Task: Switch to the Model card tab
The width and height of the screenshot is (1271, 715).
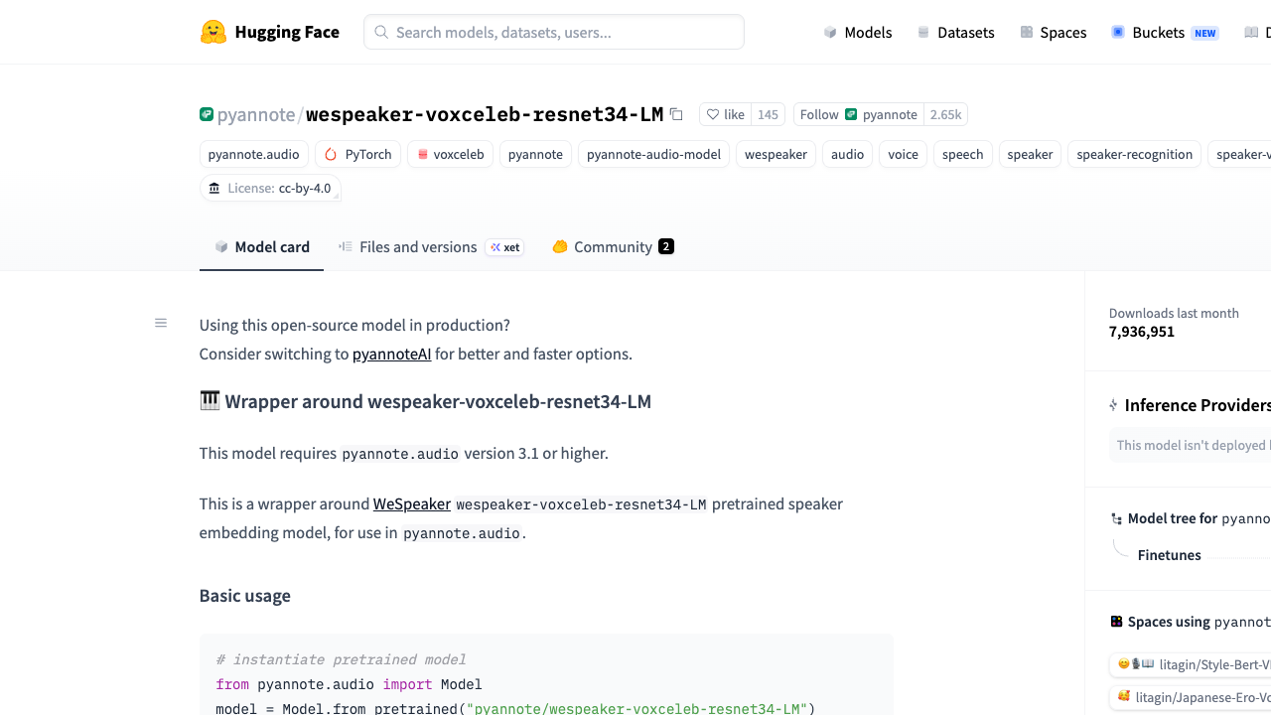Action: click(261, 246)
